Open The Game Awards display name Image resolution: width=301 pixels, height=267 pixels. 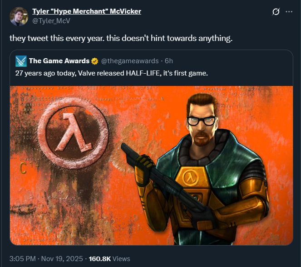[59, 61]
